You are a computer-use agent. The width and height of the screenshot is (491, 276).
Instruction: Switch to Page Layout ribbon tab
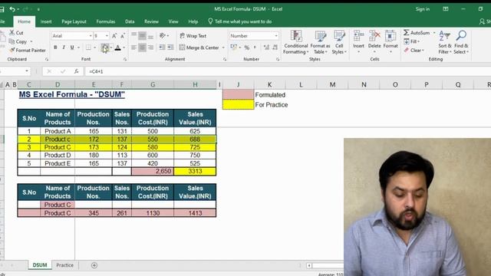74,21
